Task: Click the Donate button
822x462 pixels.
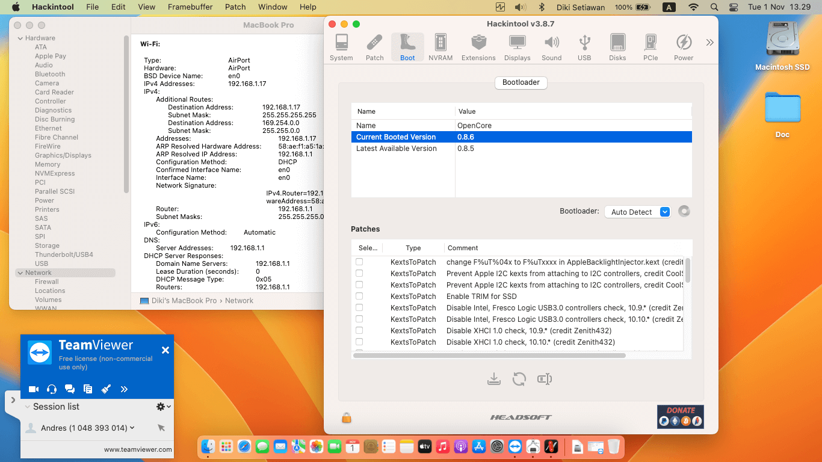Action: 680,416
